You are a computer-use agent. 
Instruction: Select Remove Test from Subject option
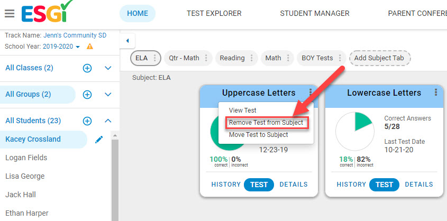(x=266, y=123)
